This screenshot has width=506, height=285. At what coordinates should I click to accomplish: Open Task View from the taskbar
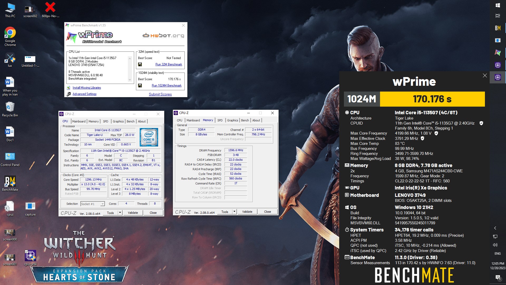(498, 16)
